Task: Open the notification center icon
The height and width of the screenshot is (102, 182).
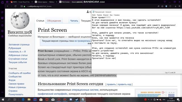Action: tap(178, 99)
